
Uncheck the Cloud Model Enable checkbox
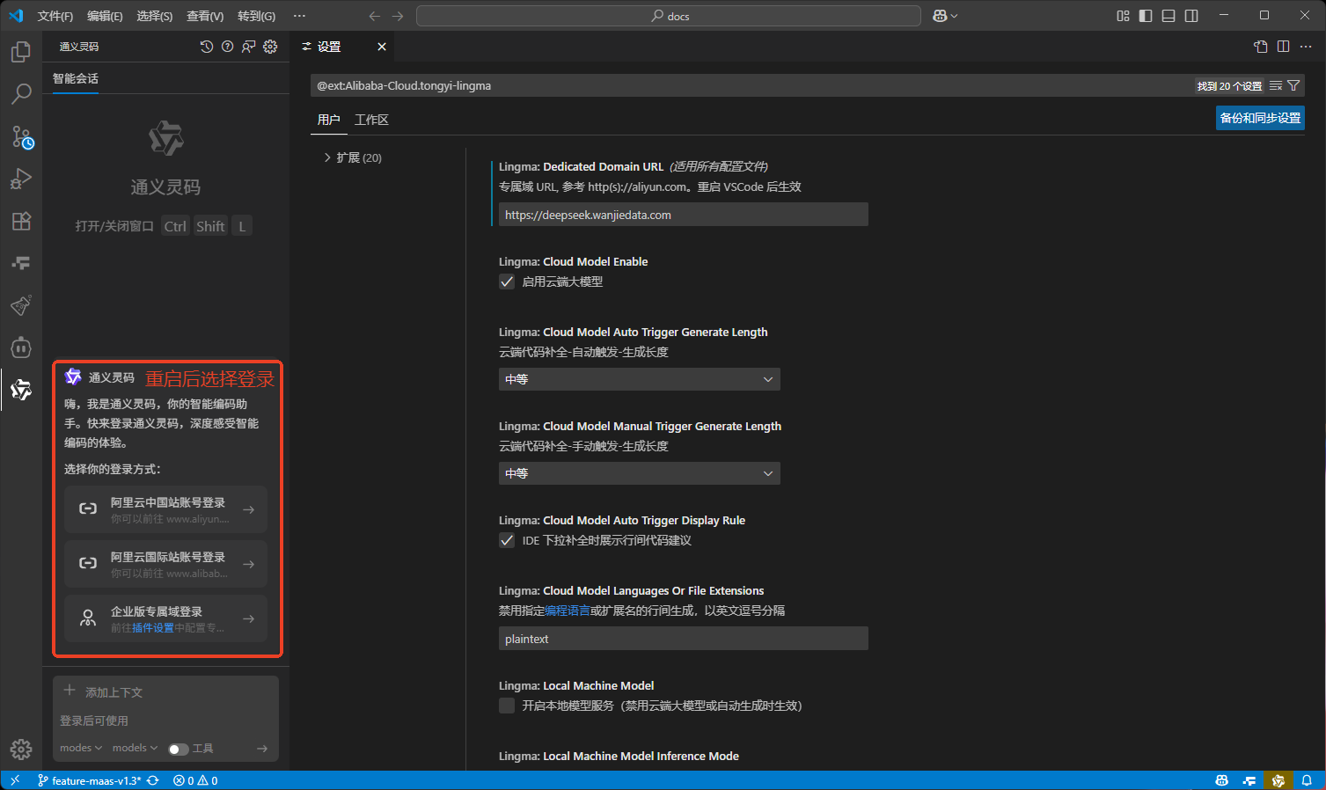507,282
